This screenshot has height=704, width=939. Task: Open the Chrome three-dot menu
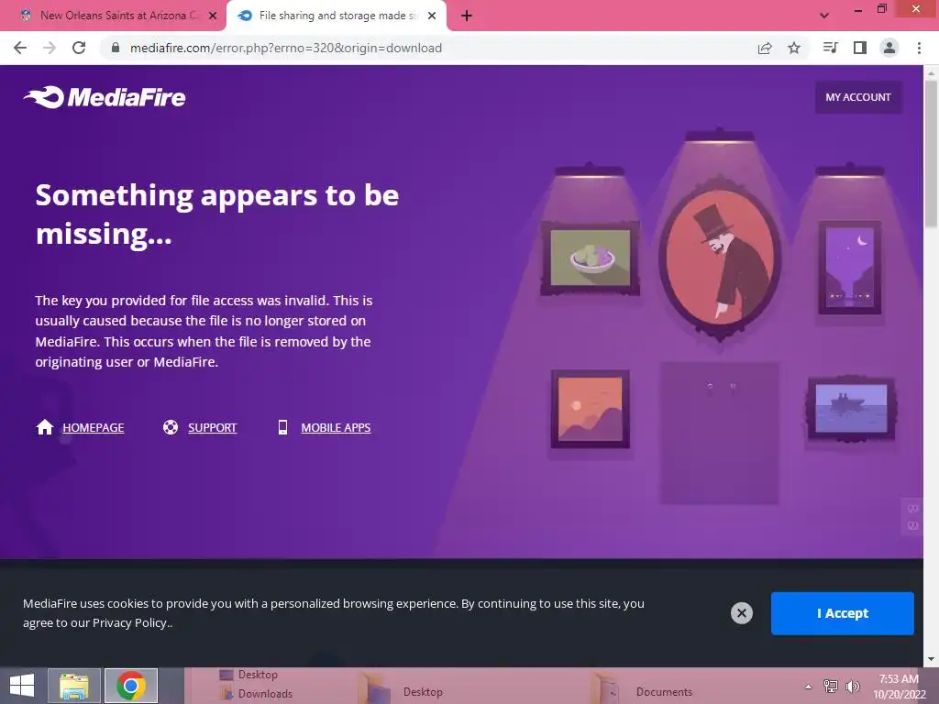coord(919,48)
